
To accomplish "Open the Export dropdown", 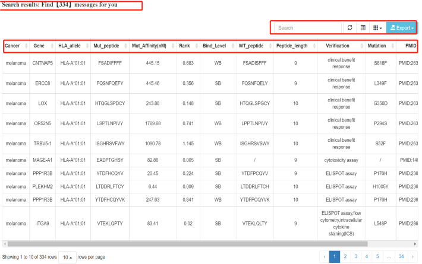I will point(401,28).
